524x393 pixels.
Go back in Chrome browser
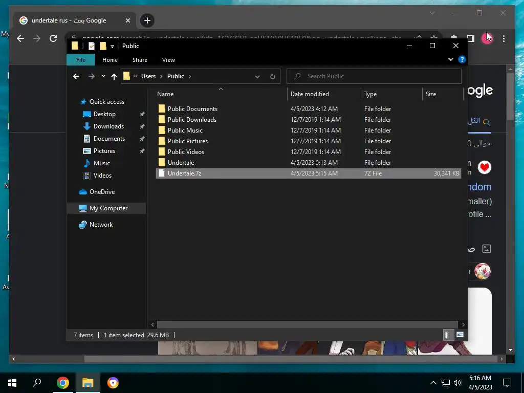tap(20, 38)
